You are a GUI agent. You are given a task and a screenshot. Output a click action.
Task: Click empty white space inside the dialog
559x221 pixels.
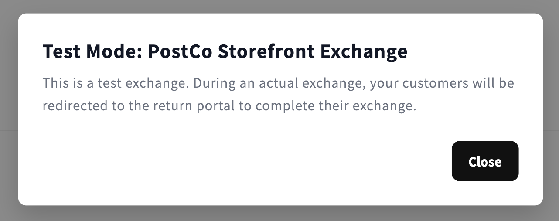(218, 161)
